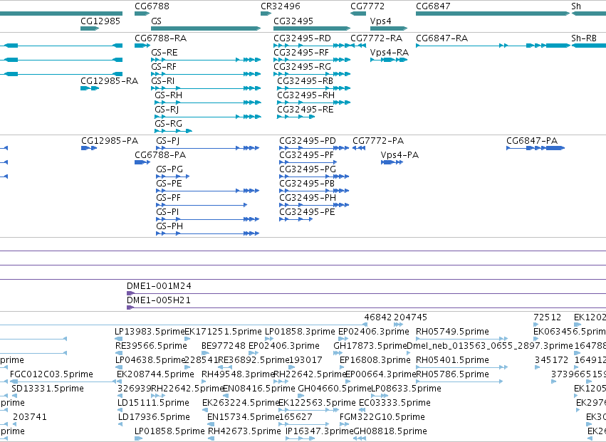The height and width of the screenshot is (442, 606).
Task: Click the FGM322G10.5prime EST label
Action: pos(382,417)
